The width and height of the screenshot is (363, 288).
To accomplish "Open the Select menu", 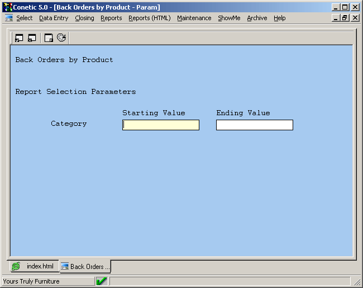I will (x=24, y=18).
